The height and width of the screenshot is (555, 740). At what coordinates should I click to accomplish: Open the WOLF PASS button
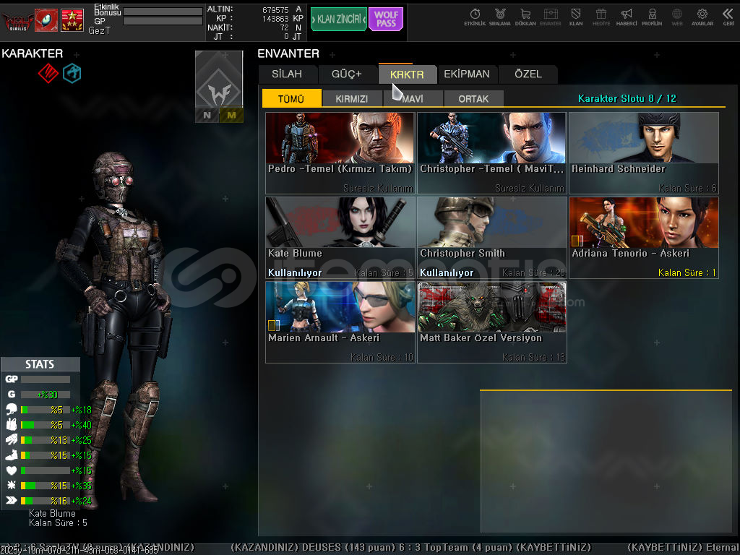(386, 20)
